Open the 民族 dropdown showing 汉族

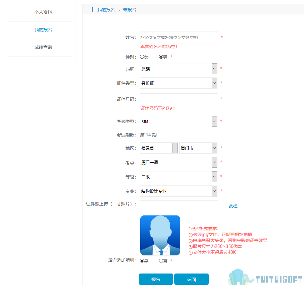(x=178, y=69)
